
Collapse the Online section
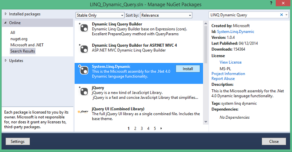tap(5, 22)
